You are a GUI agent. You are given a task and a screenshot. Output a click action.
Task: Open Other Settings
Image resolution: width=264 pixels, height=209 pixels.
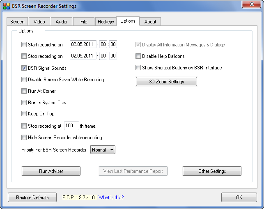pos(212,171)
